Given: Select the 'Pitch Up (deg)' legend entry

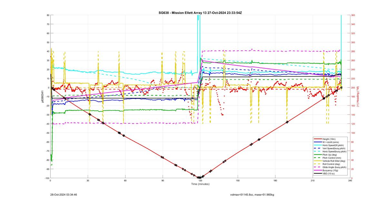Looking at the screenshot, I should pos(330,155).
